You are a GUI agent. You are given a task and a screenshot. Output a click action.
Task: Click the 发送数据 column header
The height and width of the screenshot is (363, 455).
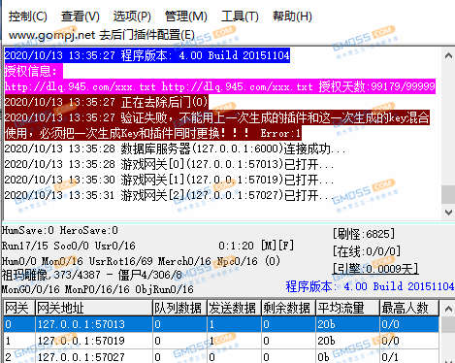coord(234,308)
